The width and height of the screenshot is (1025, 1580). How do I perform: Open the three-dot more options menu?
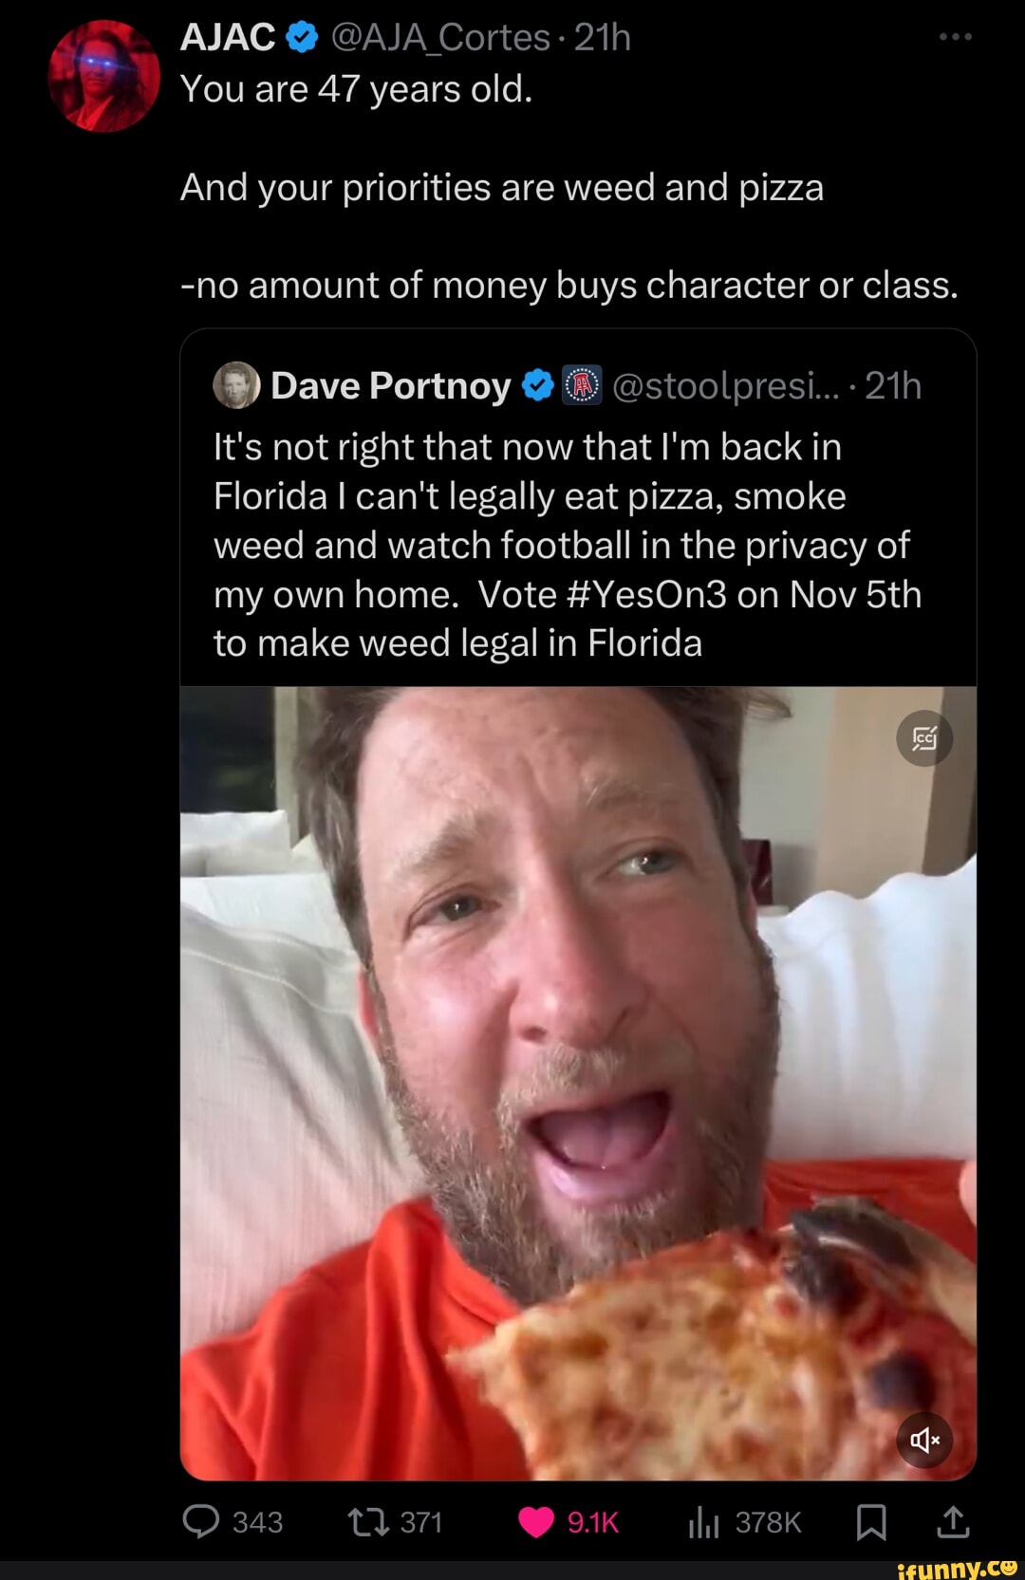click(x=955, y=37)
